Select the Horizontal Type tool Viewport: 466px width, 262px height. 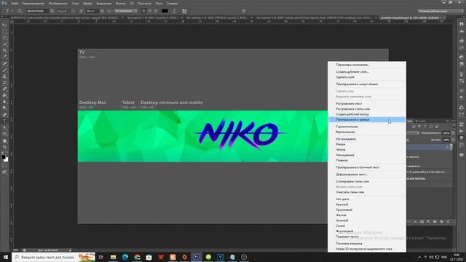coord(4,121)
